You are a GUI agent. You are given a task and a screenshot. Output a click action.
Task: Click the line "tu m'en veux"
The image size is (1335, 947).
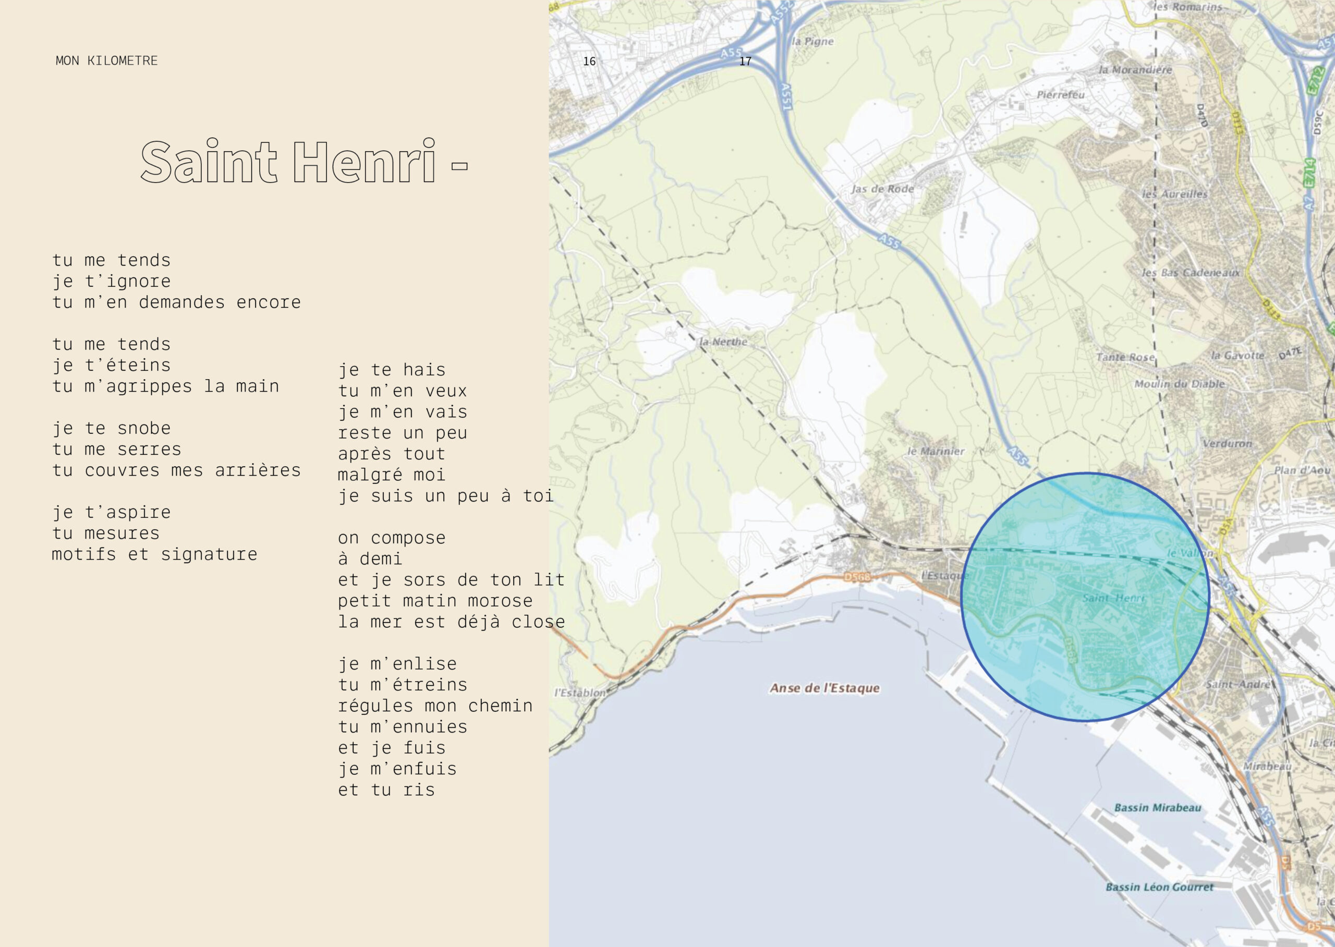(x=402, y=391)
